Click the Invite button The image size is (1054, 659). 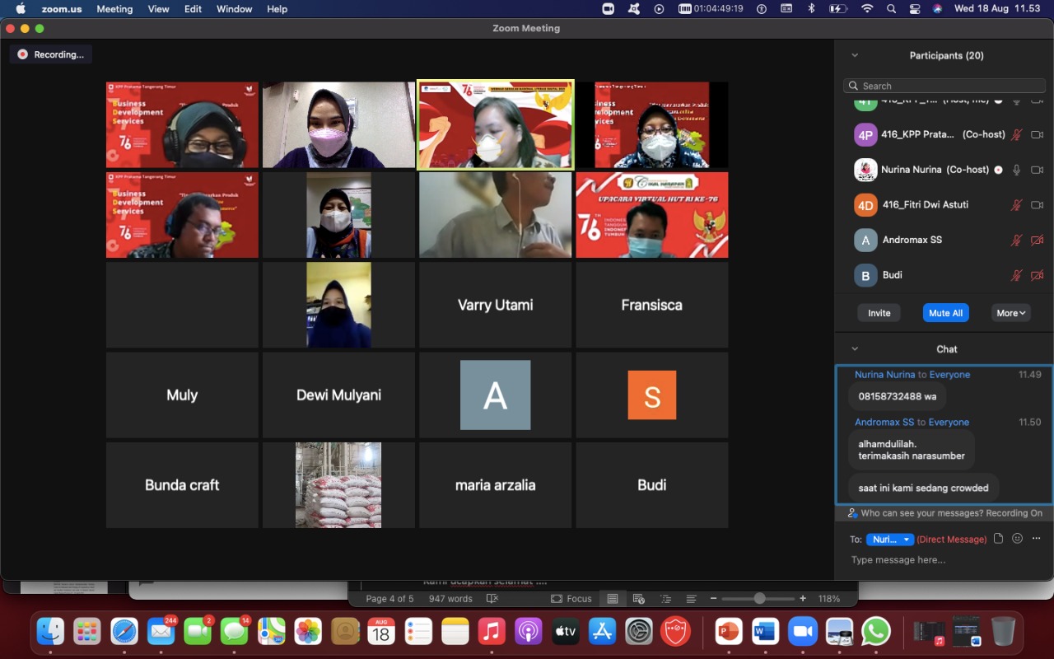[879, 313]
